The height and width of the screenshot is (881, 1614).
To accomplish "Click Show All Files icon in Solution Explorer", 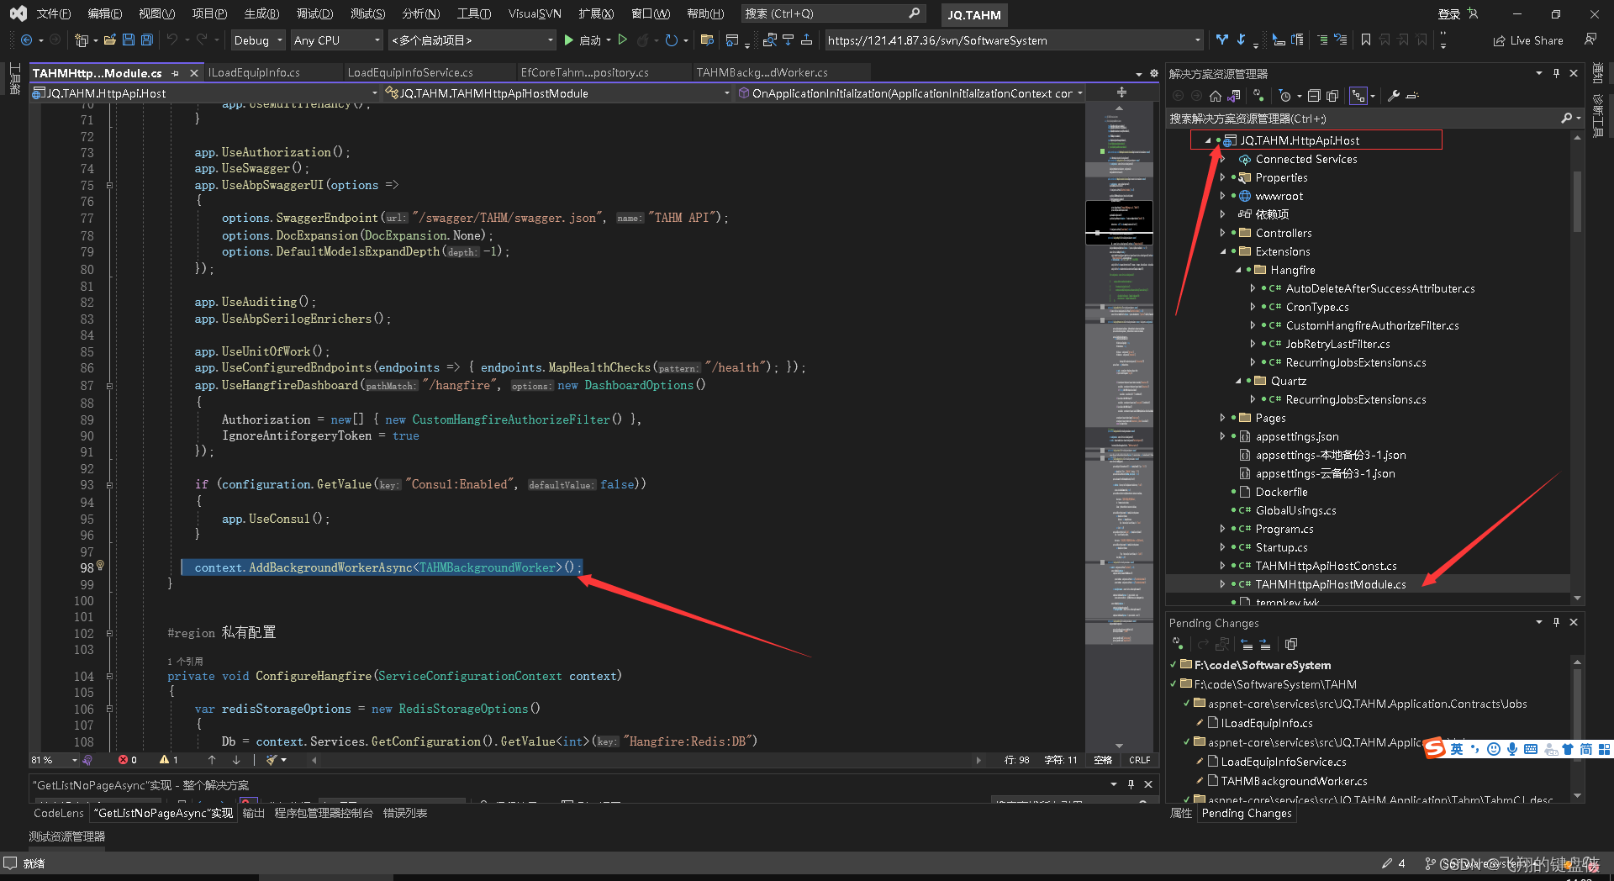I will click(x=1332, y=96).
